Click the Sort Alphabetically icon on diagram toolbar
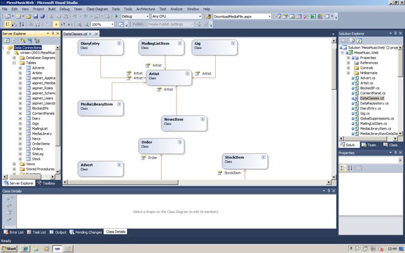 click(22, 24)
